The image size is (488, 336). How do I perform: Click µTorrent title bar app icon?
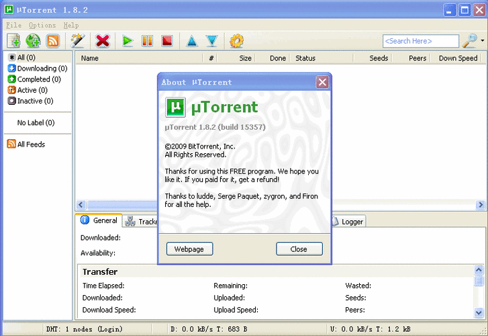point(9,9)
